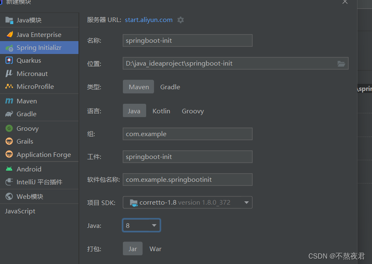This screenshot has height=264, width=372.
Task: Select the Grails entry label
Action: coord(25,142)
